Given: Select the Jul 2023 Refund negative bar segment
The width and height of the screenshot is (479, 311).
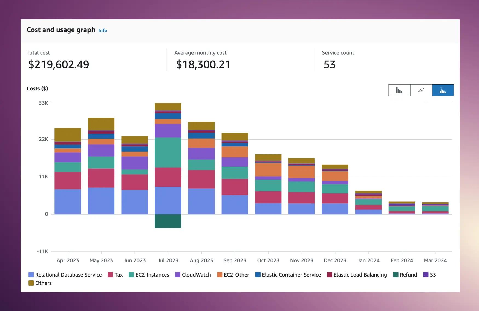Looking at the screenshot, I should [168, 221].
